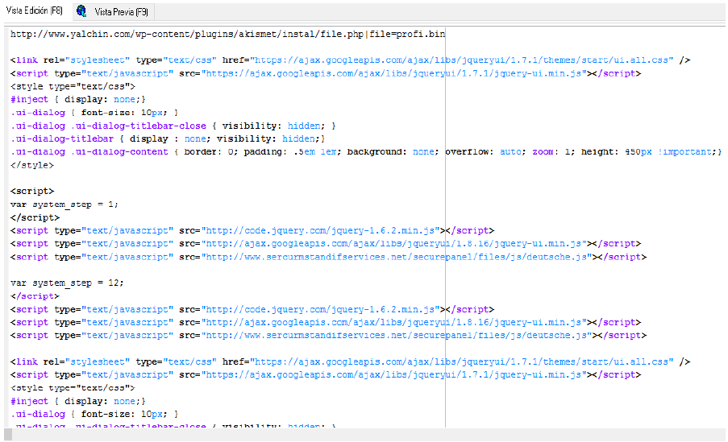Click the "padding: .5em 1em" declaration

[292, 151]
